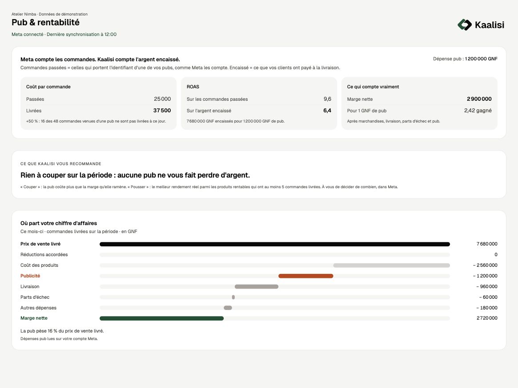Screen dimensions: 518x388
Task: Click the black Prix de vente livré bar
Action: (275, 244)
